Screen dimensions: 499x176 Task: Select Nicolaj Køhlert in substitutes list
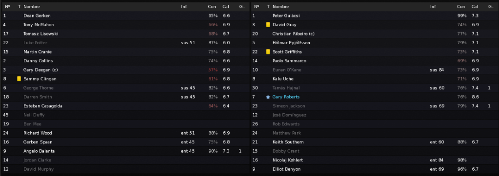pos(374,160)
